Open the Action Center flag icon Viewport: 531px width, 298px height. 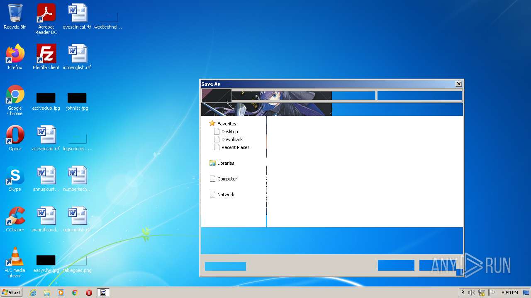pos(491,293)
